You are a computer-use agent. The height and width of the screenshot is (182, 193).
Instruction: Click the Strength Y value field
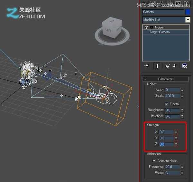(166, 138)
